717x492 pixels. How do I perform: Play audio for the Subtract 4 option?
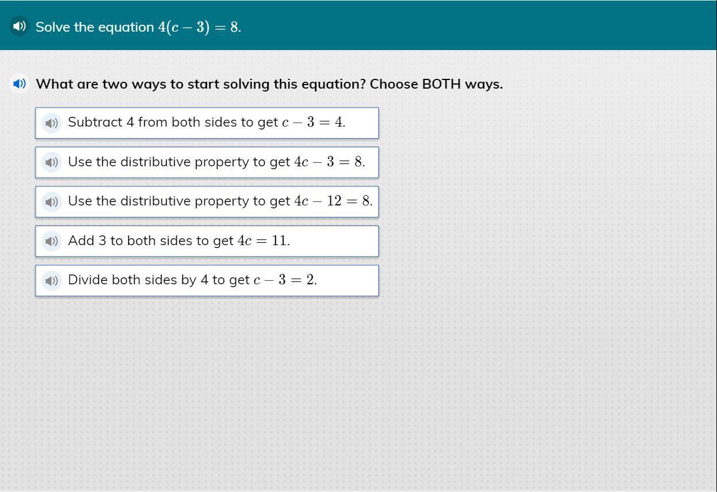click(x=52, y=123)
